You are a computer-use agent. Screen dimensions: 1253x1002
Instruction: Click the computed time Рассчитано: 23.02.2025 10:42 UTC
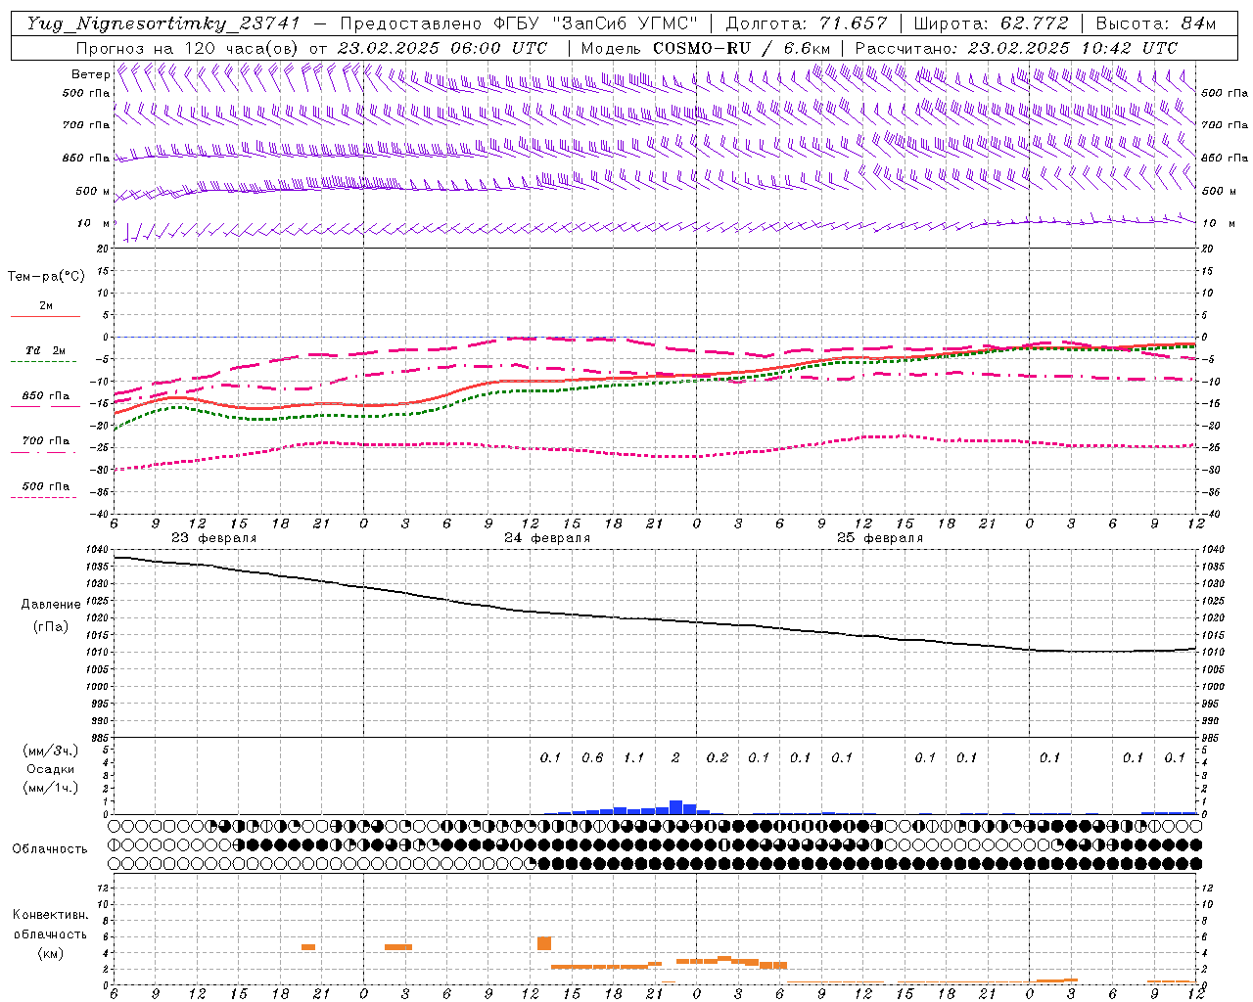point(1016,48)
